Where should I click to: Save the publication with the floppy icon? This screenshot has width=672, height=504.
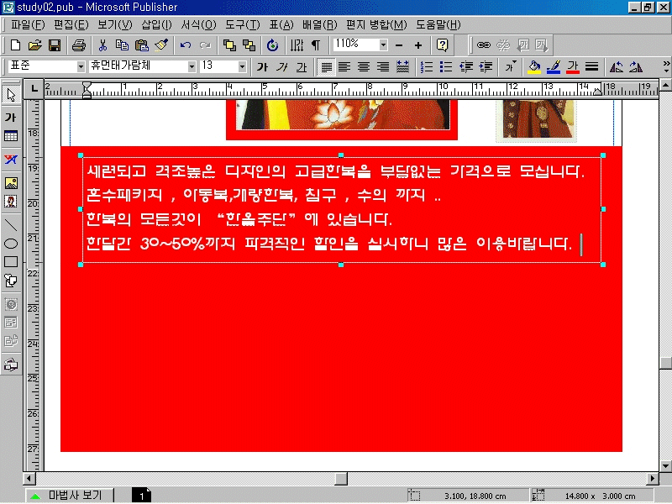[55, 45]
